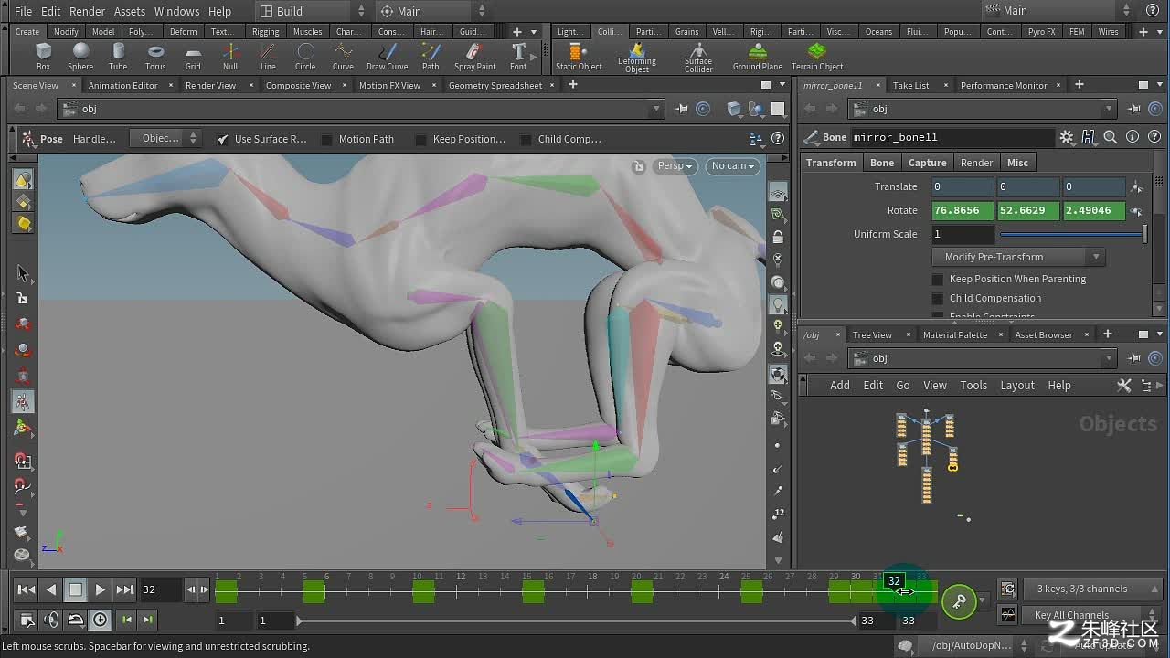Image resolution: width=1170 pixels, height=658 pixels.
Task: Play the animation in reverse
Action: pos(51,589)
